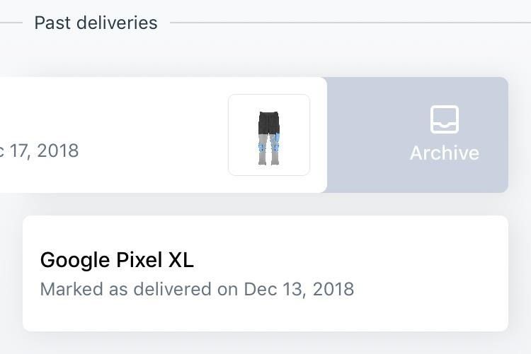Viewport: 531px width, 354px height.
Task: Click the Past deliveries section heading
Action: point(96,23)
